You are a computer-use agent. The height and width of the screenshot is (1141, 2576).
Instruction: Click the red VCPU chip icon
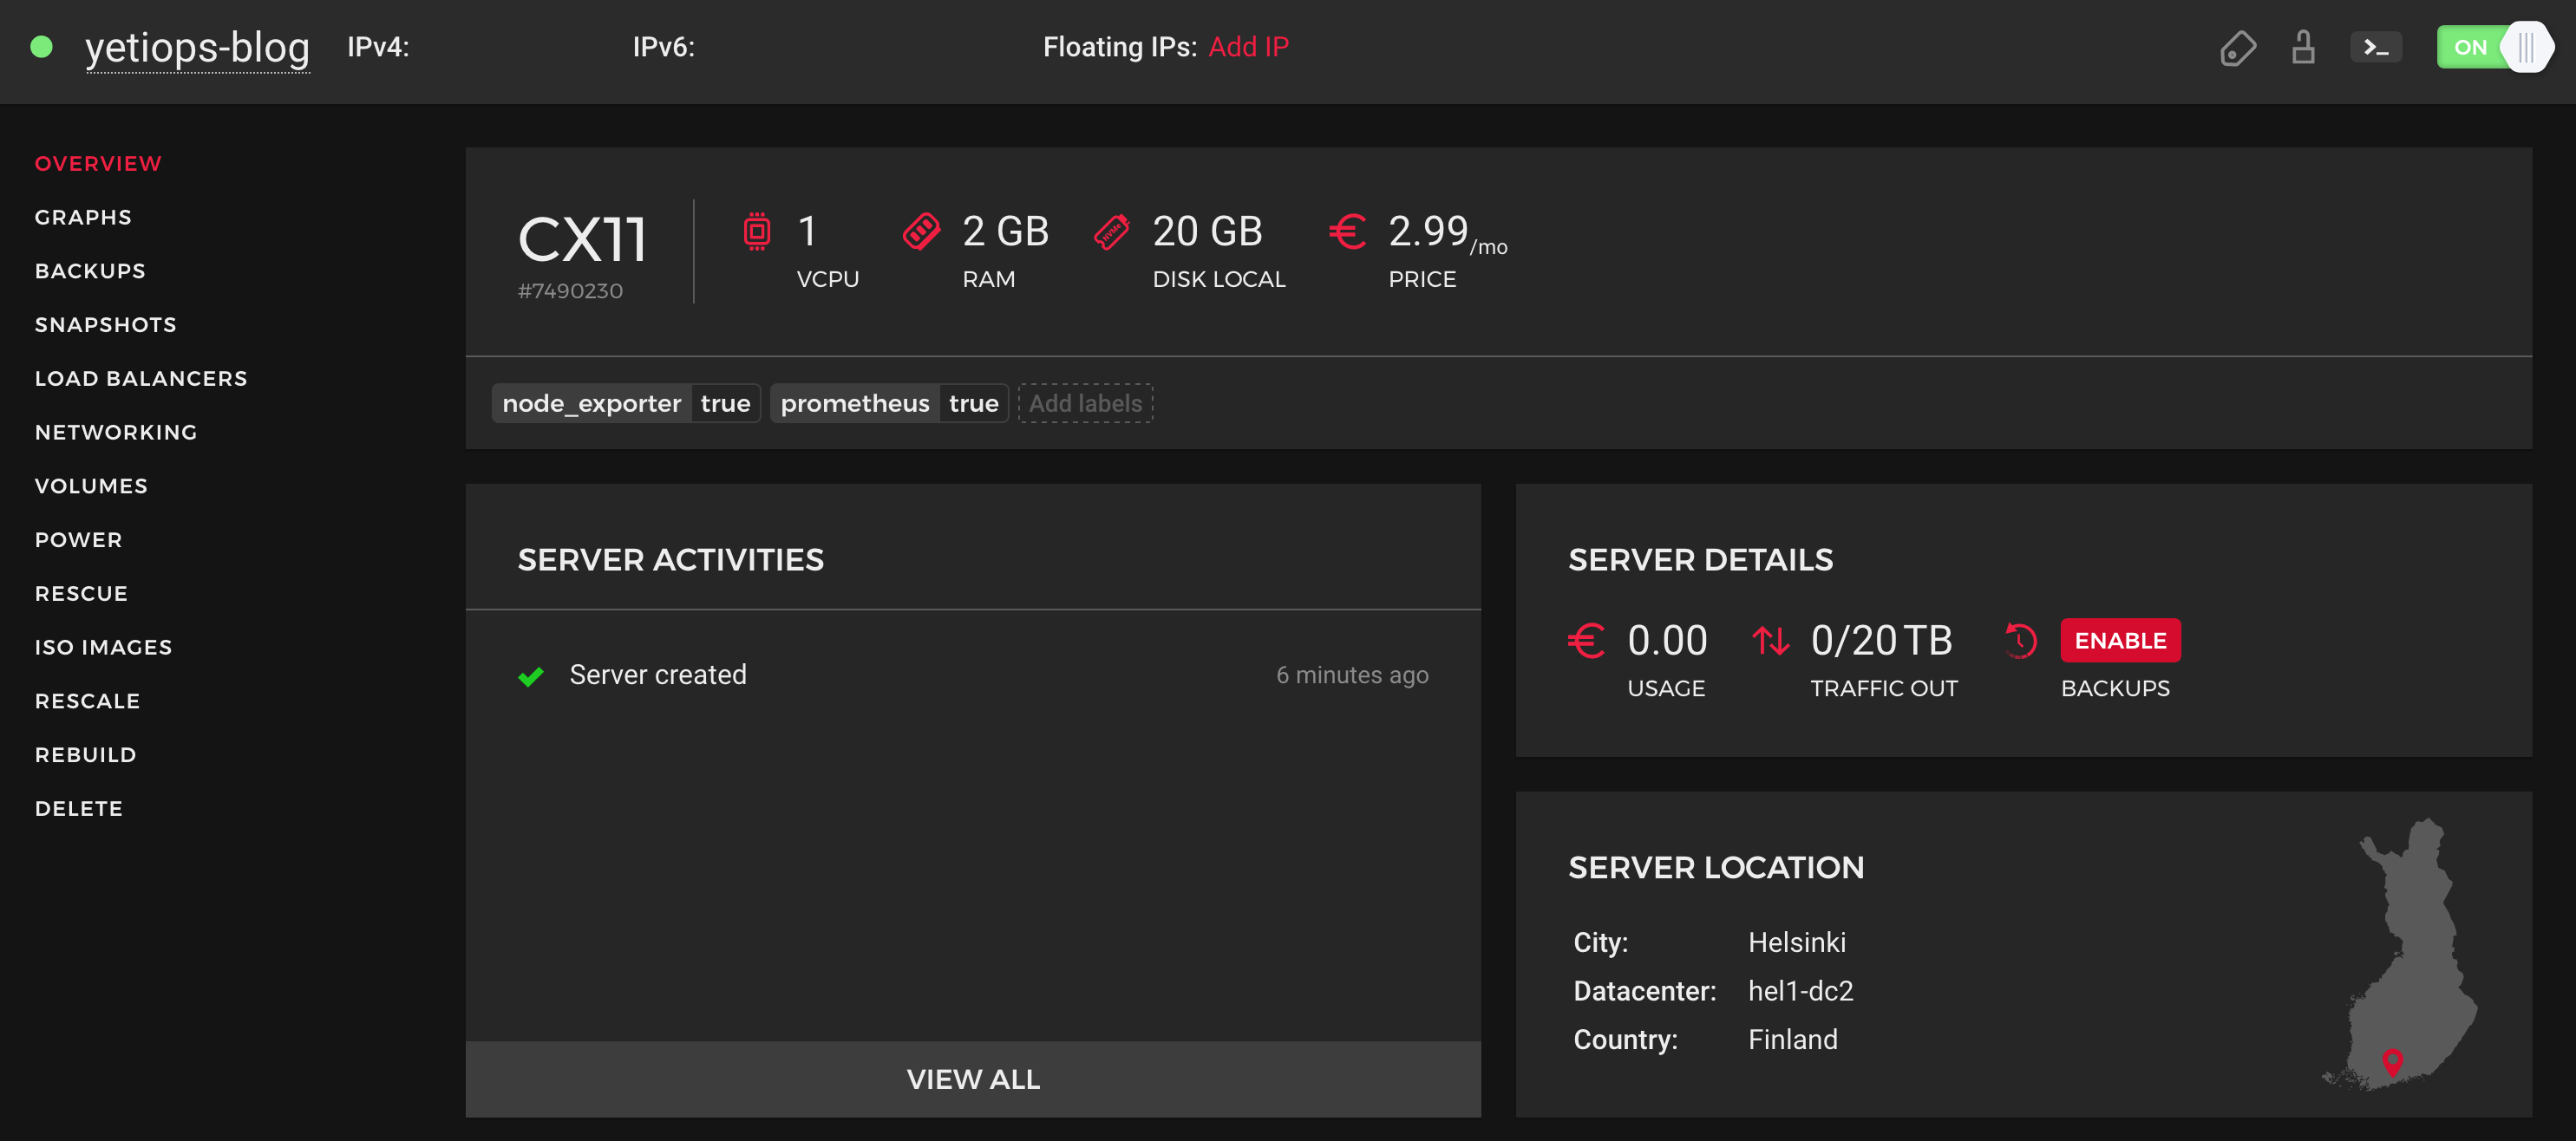point(758,231)
